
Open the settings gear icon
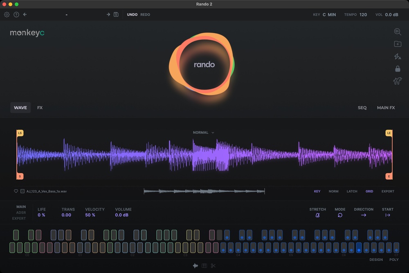[7, 15]
